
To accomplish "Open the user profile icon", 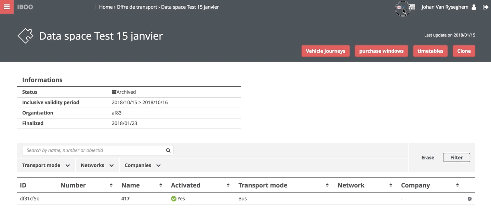I will [x=474, y=7].
